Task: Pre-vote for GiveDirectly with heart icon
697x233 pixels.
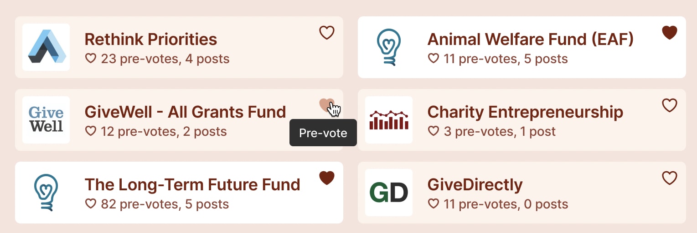Action: pos(669,178)
